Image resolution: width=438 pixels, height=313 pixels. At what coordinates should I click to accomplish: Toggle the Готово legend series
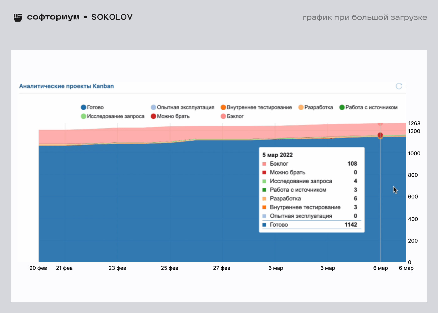click(92, 107)
